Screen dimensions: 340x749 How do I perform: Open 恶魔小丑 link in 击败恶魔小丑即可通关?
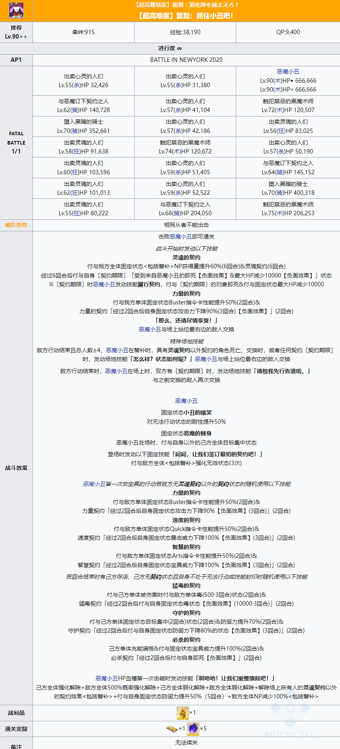click(181, 237)
